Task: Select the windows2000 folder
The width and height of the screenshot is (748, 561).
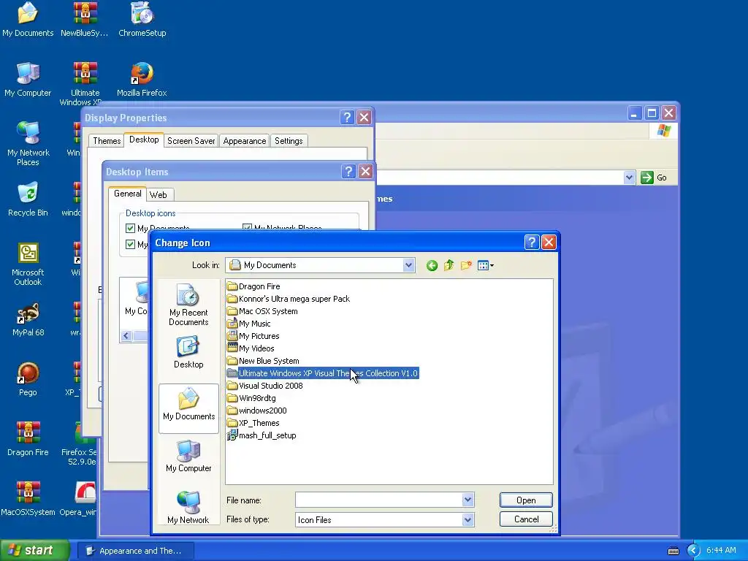Action: pos(256,411)
